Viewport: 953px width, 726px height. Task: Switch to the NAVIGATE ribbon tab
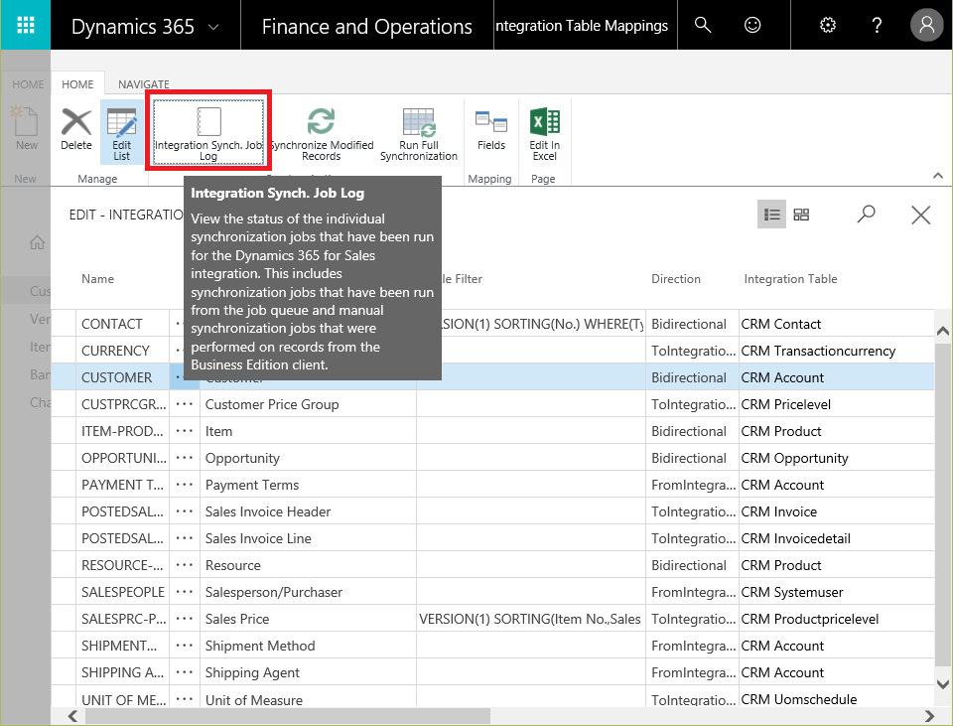[x=143, y=84]
